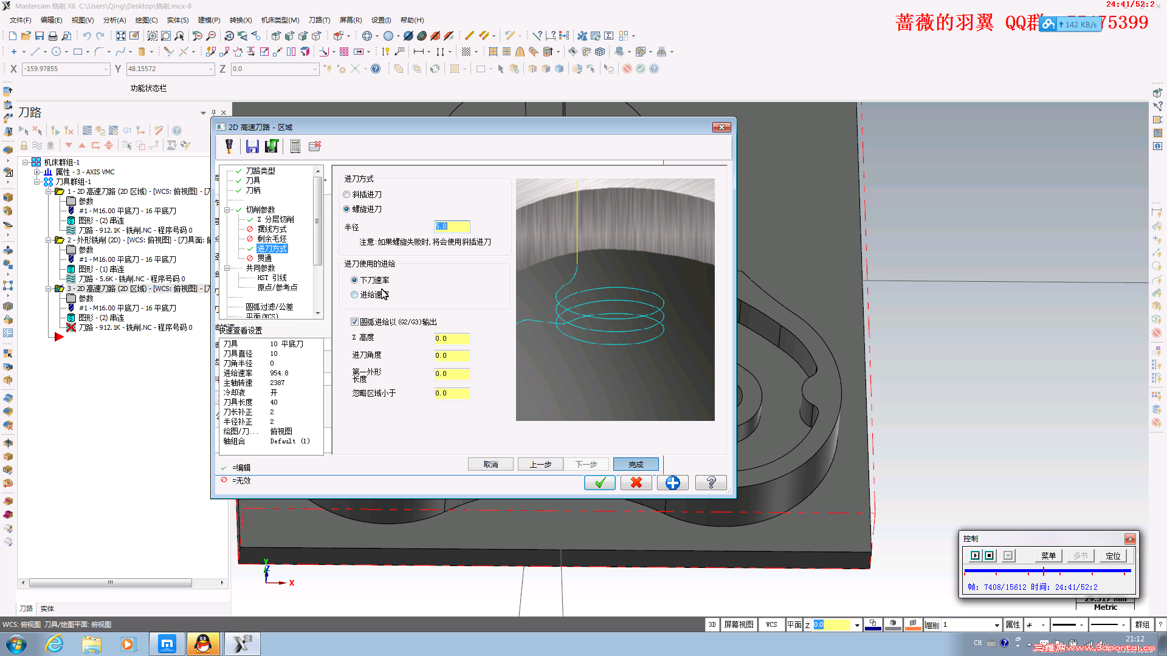The width and height of the screenshot is (1167, 656).
Task: Click the New file icon in toolbar
Action: pyautogui.click(x=13, y=36)
